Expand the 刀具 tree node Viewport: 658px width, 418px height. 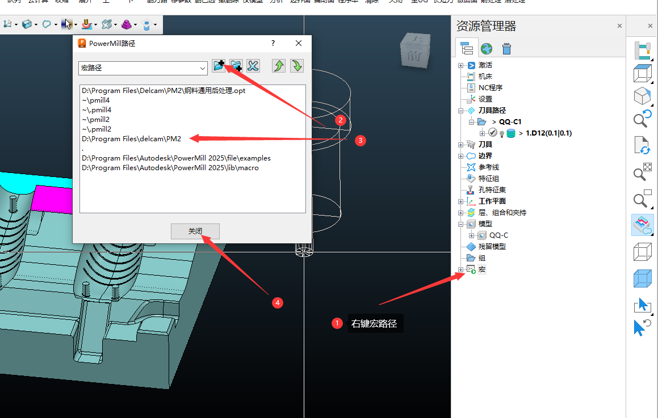click(461, 145)
